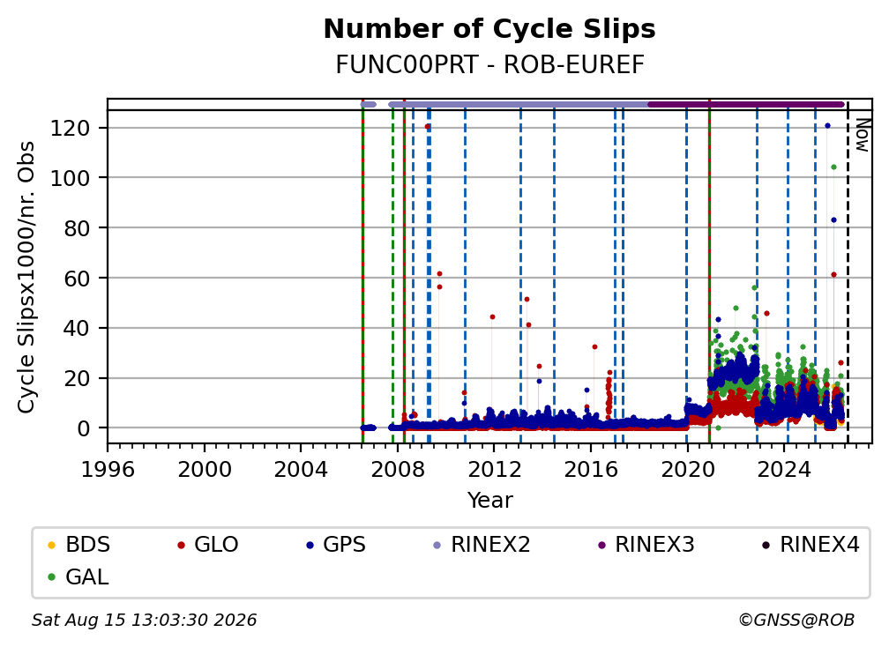
Task: Click the GLO legend entry
Action: coord(207,545)
